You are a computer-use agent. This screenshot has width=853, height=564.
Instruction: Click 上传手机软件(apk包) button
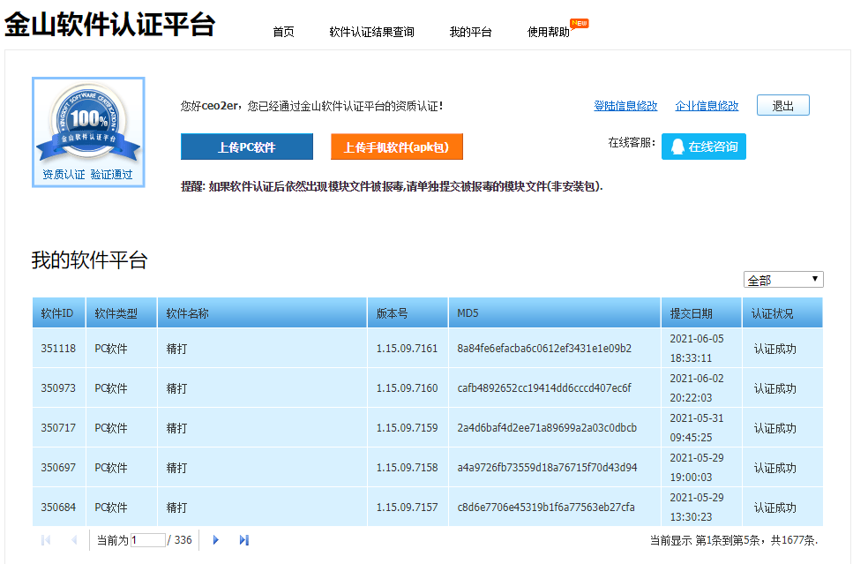coord(396,147)
